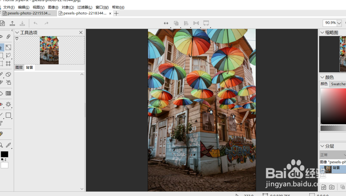Open a new tab with the plus icon
Viewport: 346px width, 196px height.
(116, 13)
